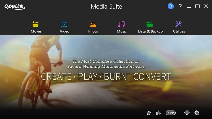Select the Movie tab label

[x=36, y=31]
